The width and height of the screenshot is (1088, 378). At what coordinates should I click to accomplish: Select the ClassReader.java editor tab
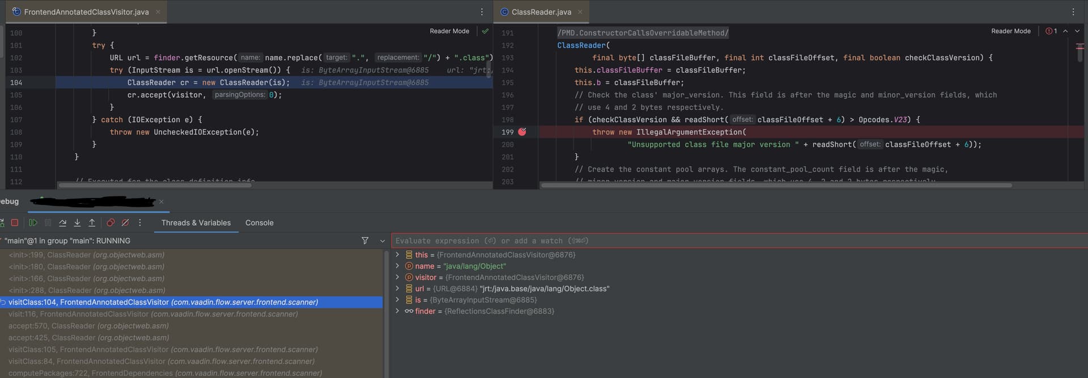[x=541, y=12]
